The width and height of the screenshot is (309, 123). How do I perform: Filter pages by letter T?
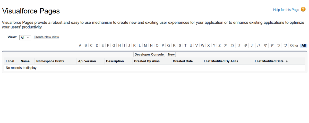185,46
